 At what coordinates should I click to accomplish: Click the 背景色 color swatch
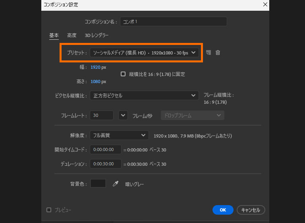(x=98, y=183)
